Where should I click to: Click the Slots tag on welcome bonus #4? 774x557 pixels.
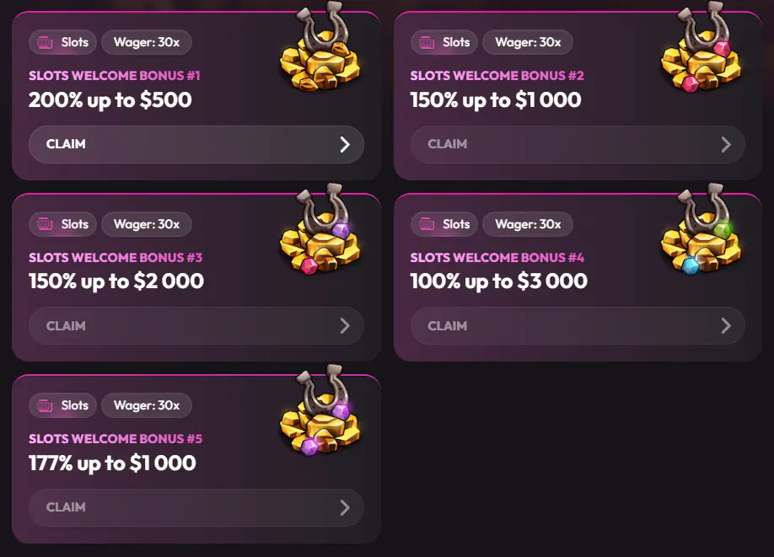click(x=444, y=224)
